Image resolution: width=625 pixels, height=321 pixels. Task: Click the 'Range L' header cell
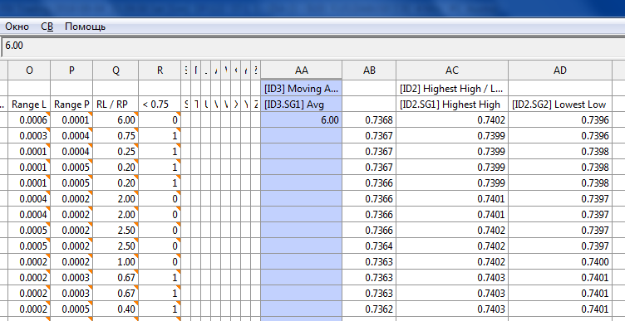point(29,105)
